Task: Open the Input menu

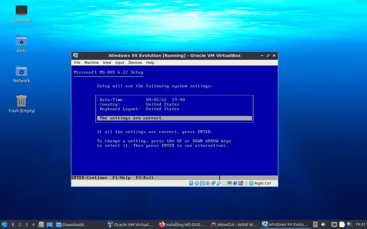Action: pos(120,62)
